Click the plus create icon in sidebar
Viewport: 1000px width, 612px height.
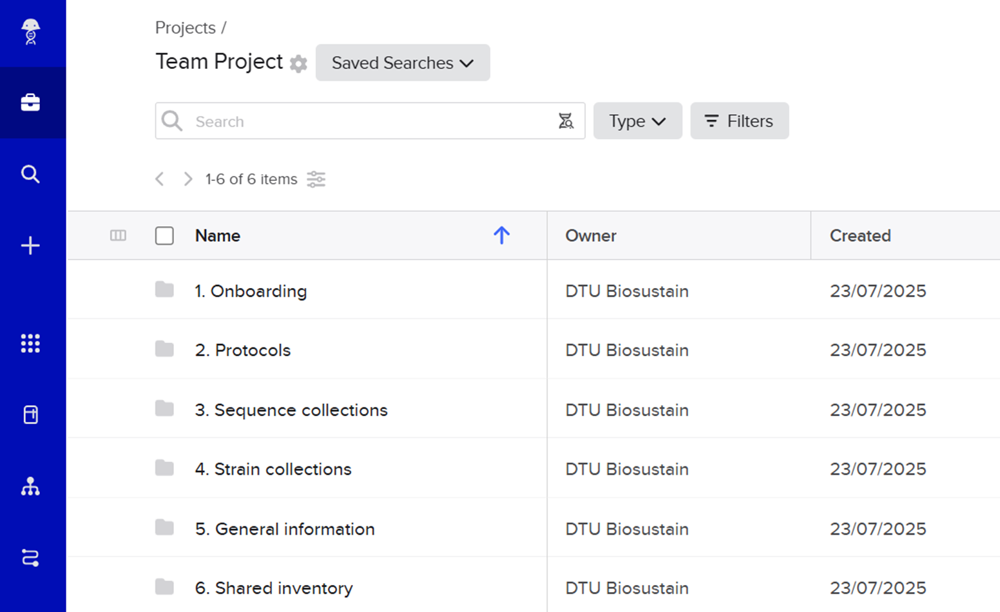(x=30, y=245)
